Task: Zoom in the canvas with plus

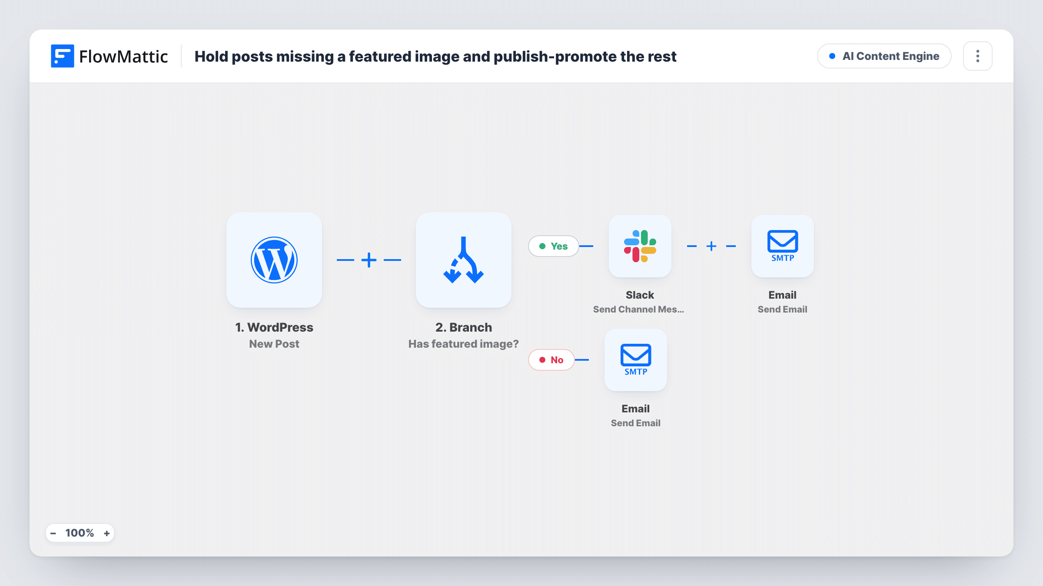Action: coord(106,533)
